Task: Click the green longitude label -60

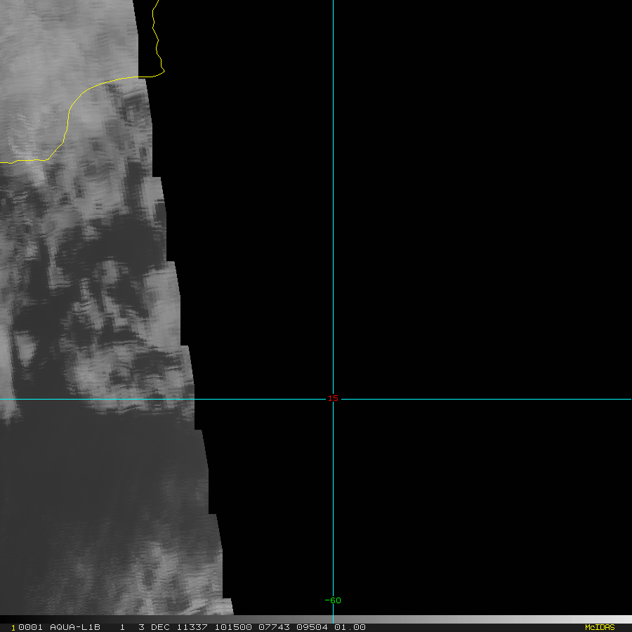Action: pyautogui.click(x=333, y=600)
